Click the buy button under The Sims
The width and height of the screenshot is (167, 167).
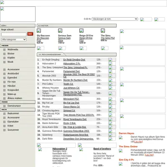pos(104,48)
